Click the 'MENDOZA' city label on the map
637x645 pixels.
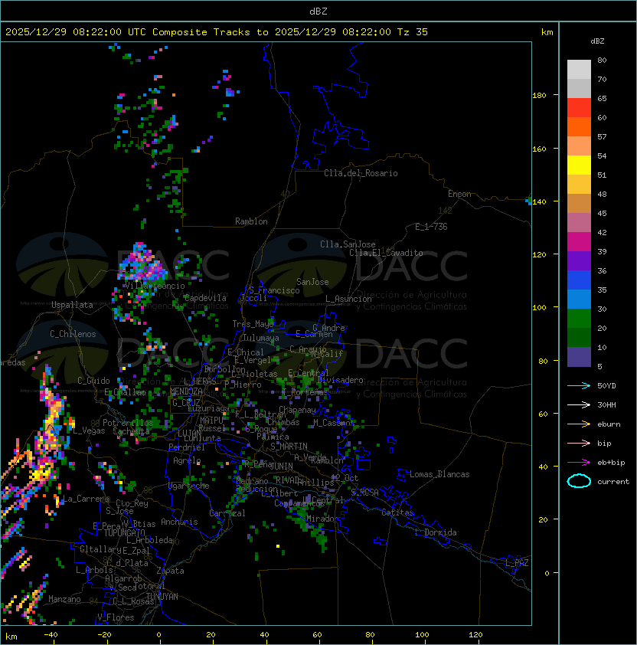[x=186, y=391]
